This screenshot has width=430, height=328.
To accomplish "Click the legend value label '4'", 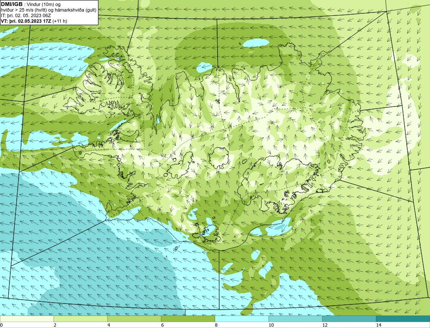I will tap(109, 325).
